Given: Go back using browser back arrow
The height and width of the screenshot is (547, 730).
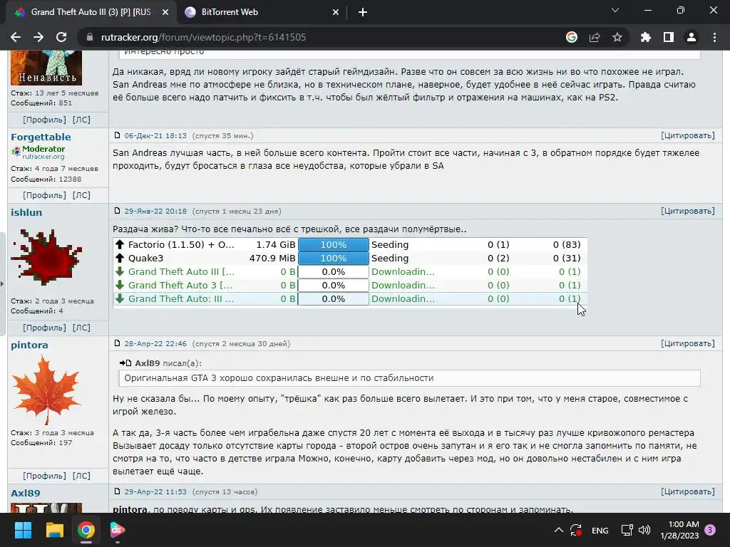Looking at the screenshot, I should pyautogui.click(x=16, y=37).
